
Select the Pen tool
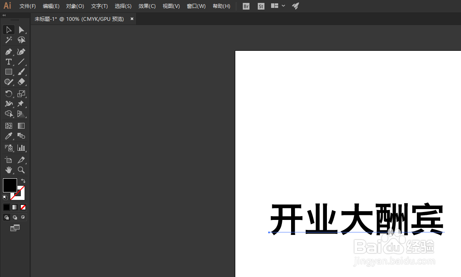click(x=8, y=51)
